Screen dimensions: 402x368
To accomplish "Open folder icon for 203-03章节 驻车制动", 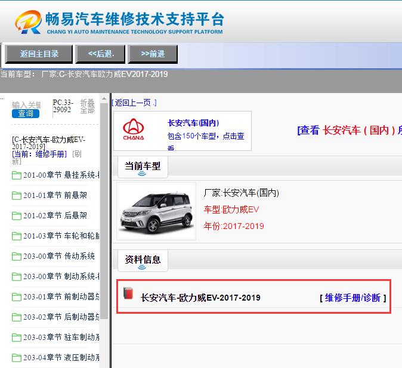I will (17, 338).
